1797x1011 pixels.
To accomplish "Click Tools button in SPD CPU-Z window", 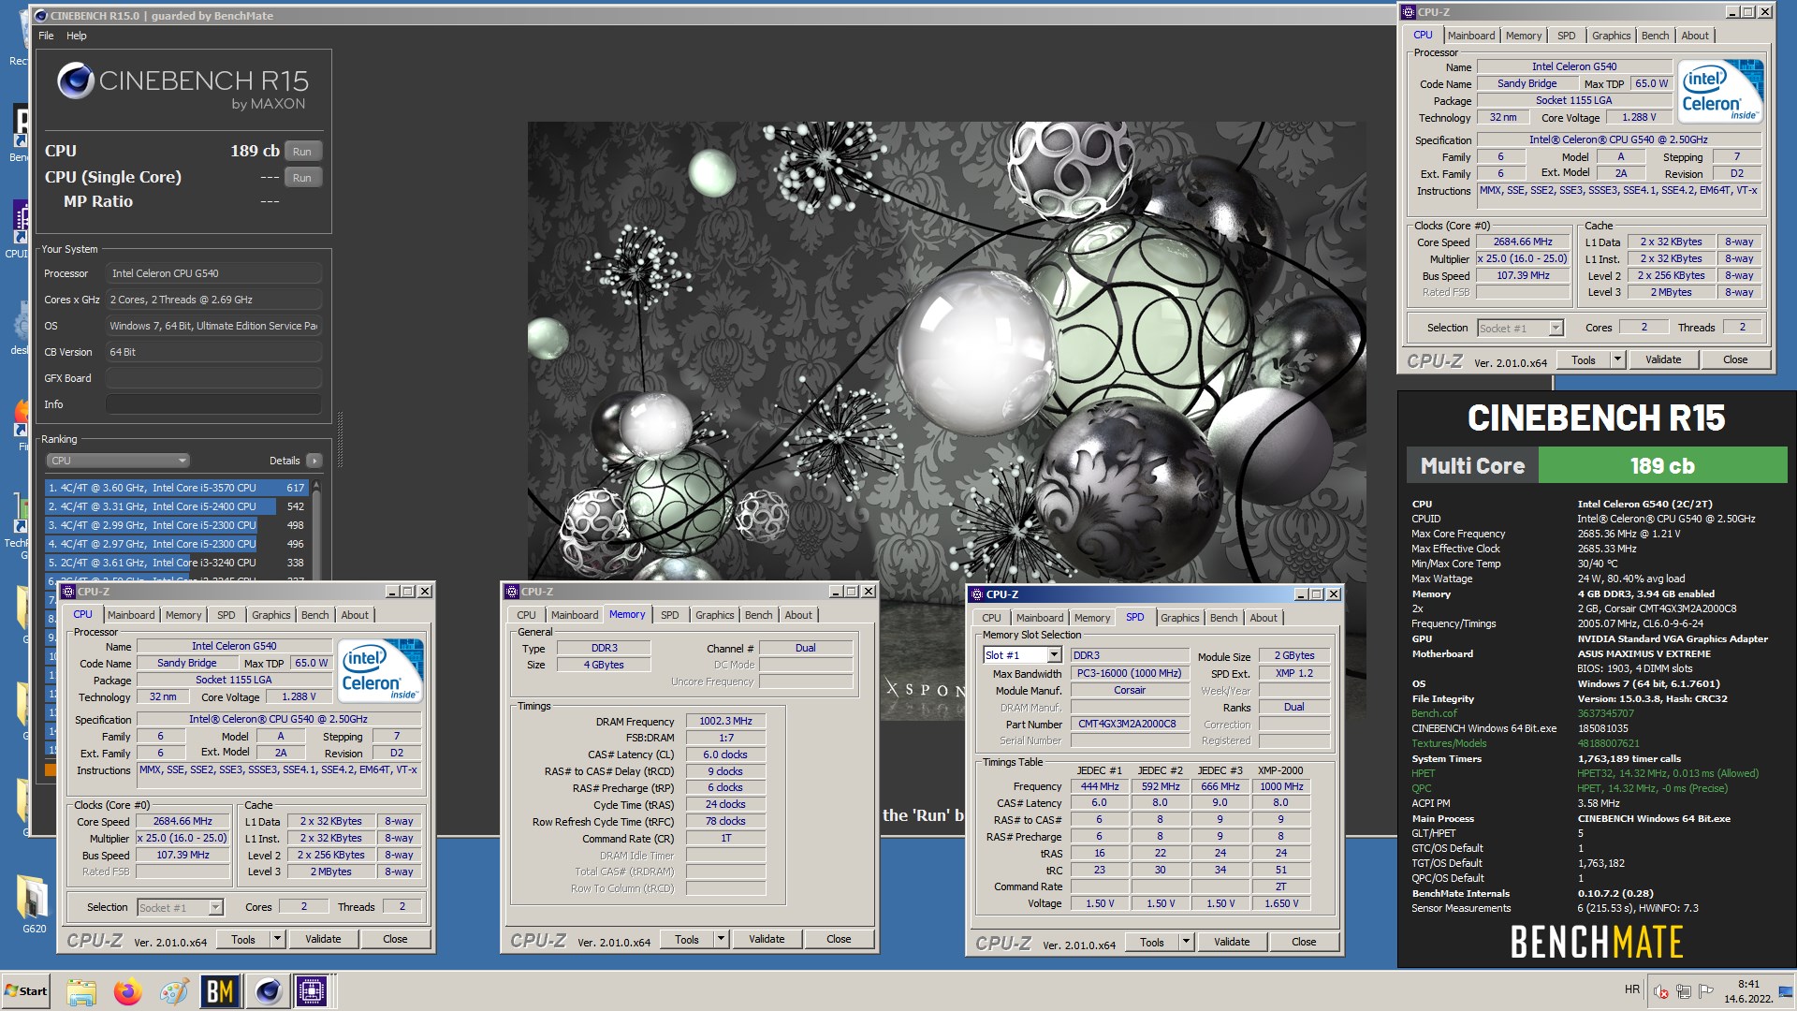I will [1152, 943].
